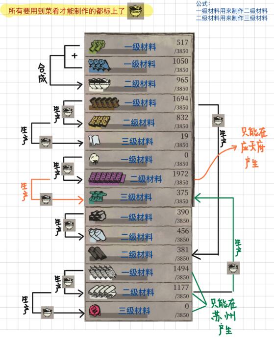
Task: Select the black charcoal sticks row showing 381
Action: coord(138,254)
